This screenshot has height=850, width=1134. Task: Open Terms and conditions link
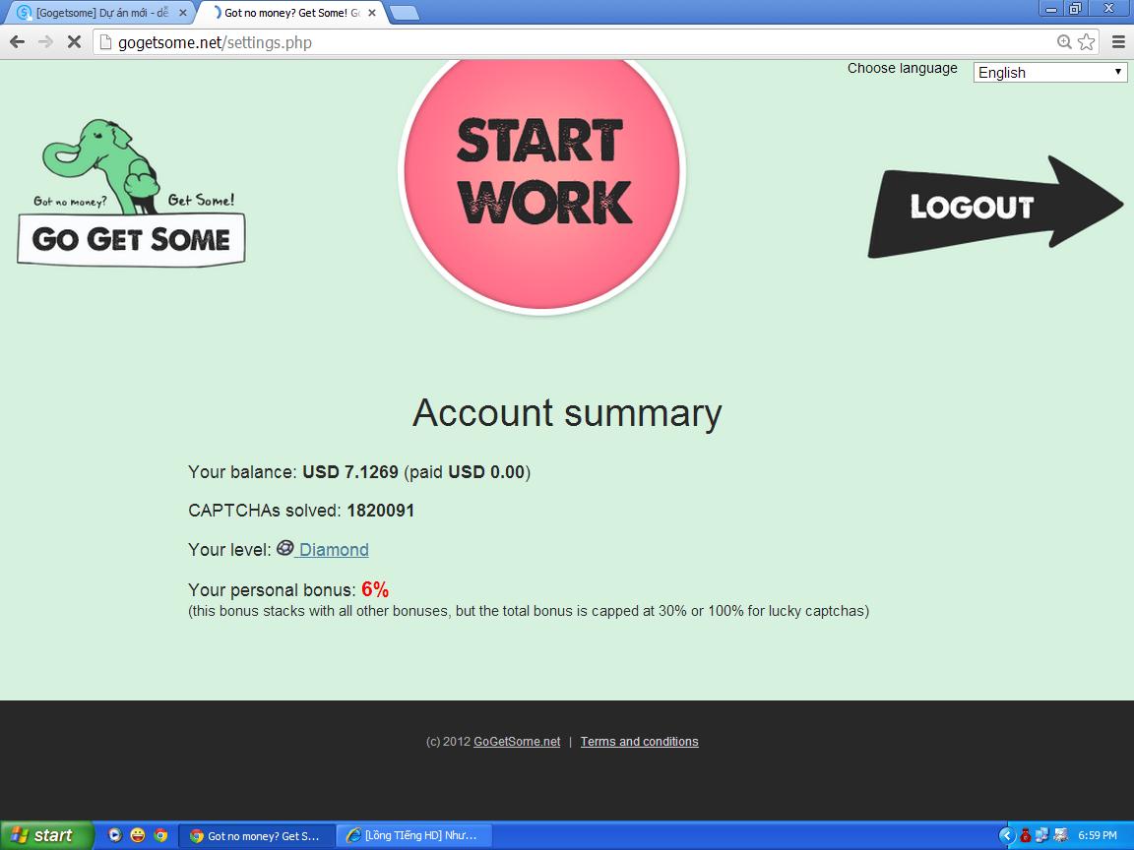pos(639,742)
